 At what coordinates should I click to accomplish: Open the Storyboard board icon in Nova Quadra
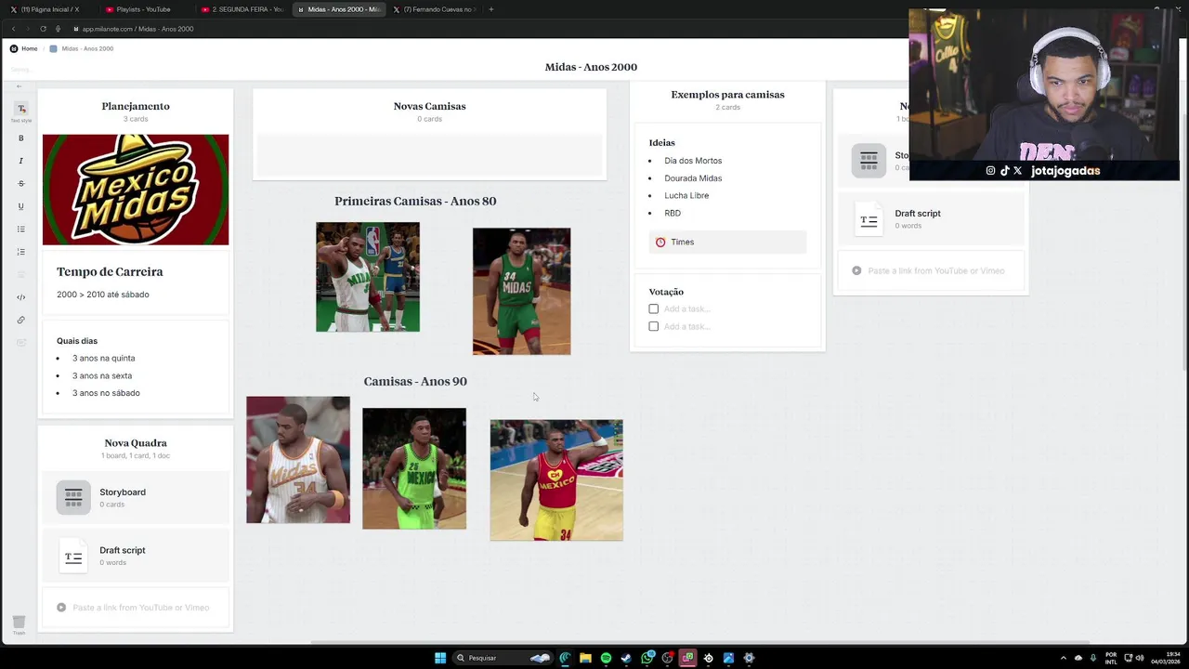coord(73,497)
